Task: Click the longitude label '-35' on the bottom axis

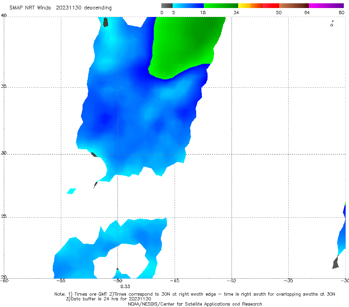Action: 288,281
